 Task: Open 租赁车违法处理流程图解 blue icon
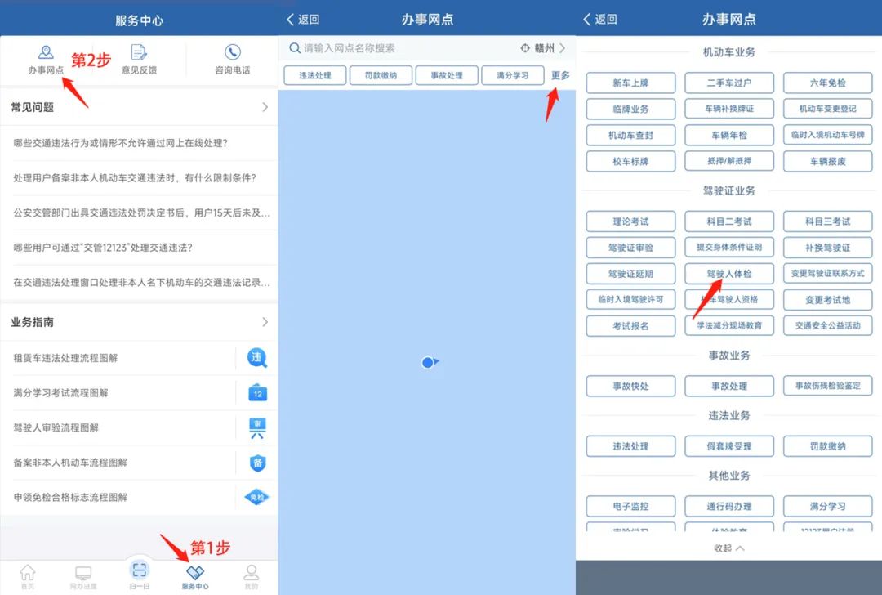tap(257, 358)
